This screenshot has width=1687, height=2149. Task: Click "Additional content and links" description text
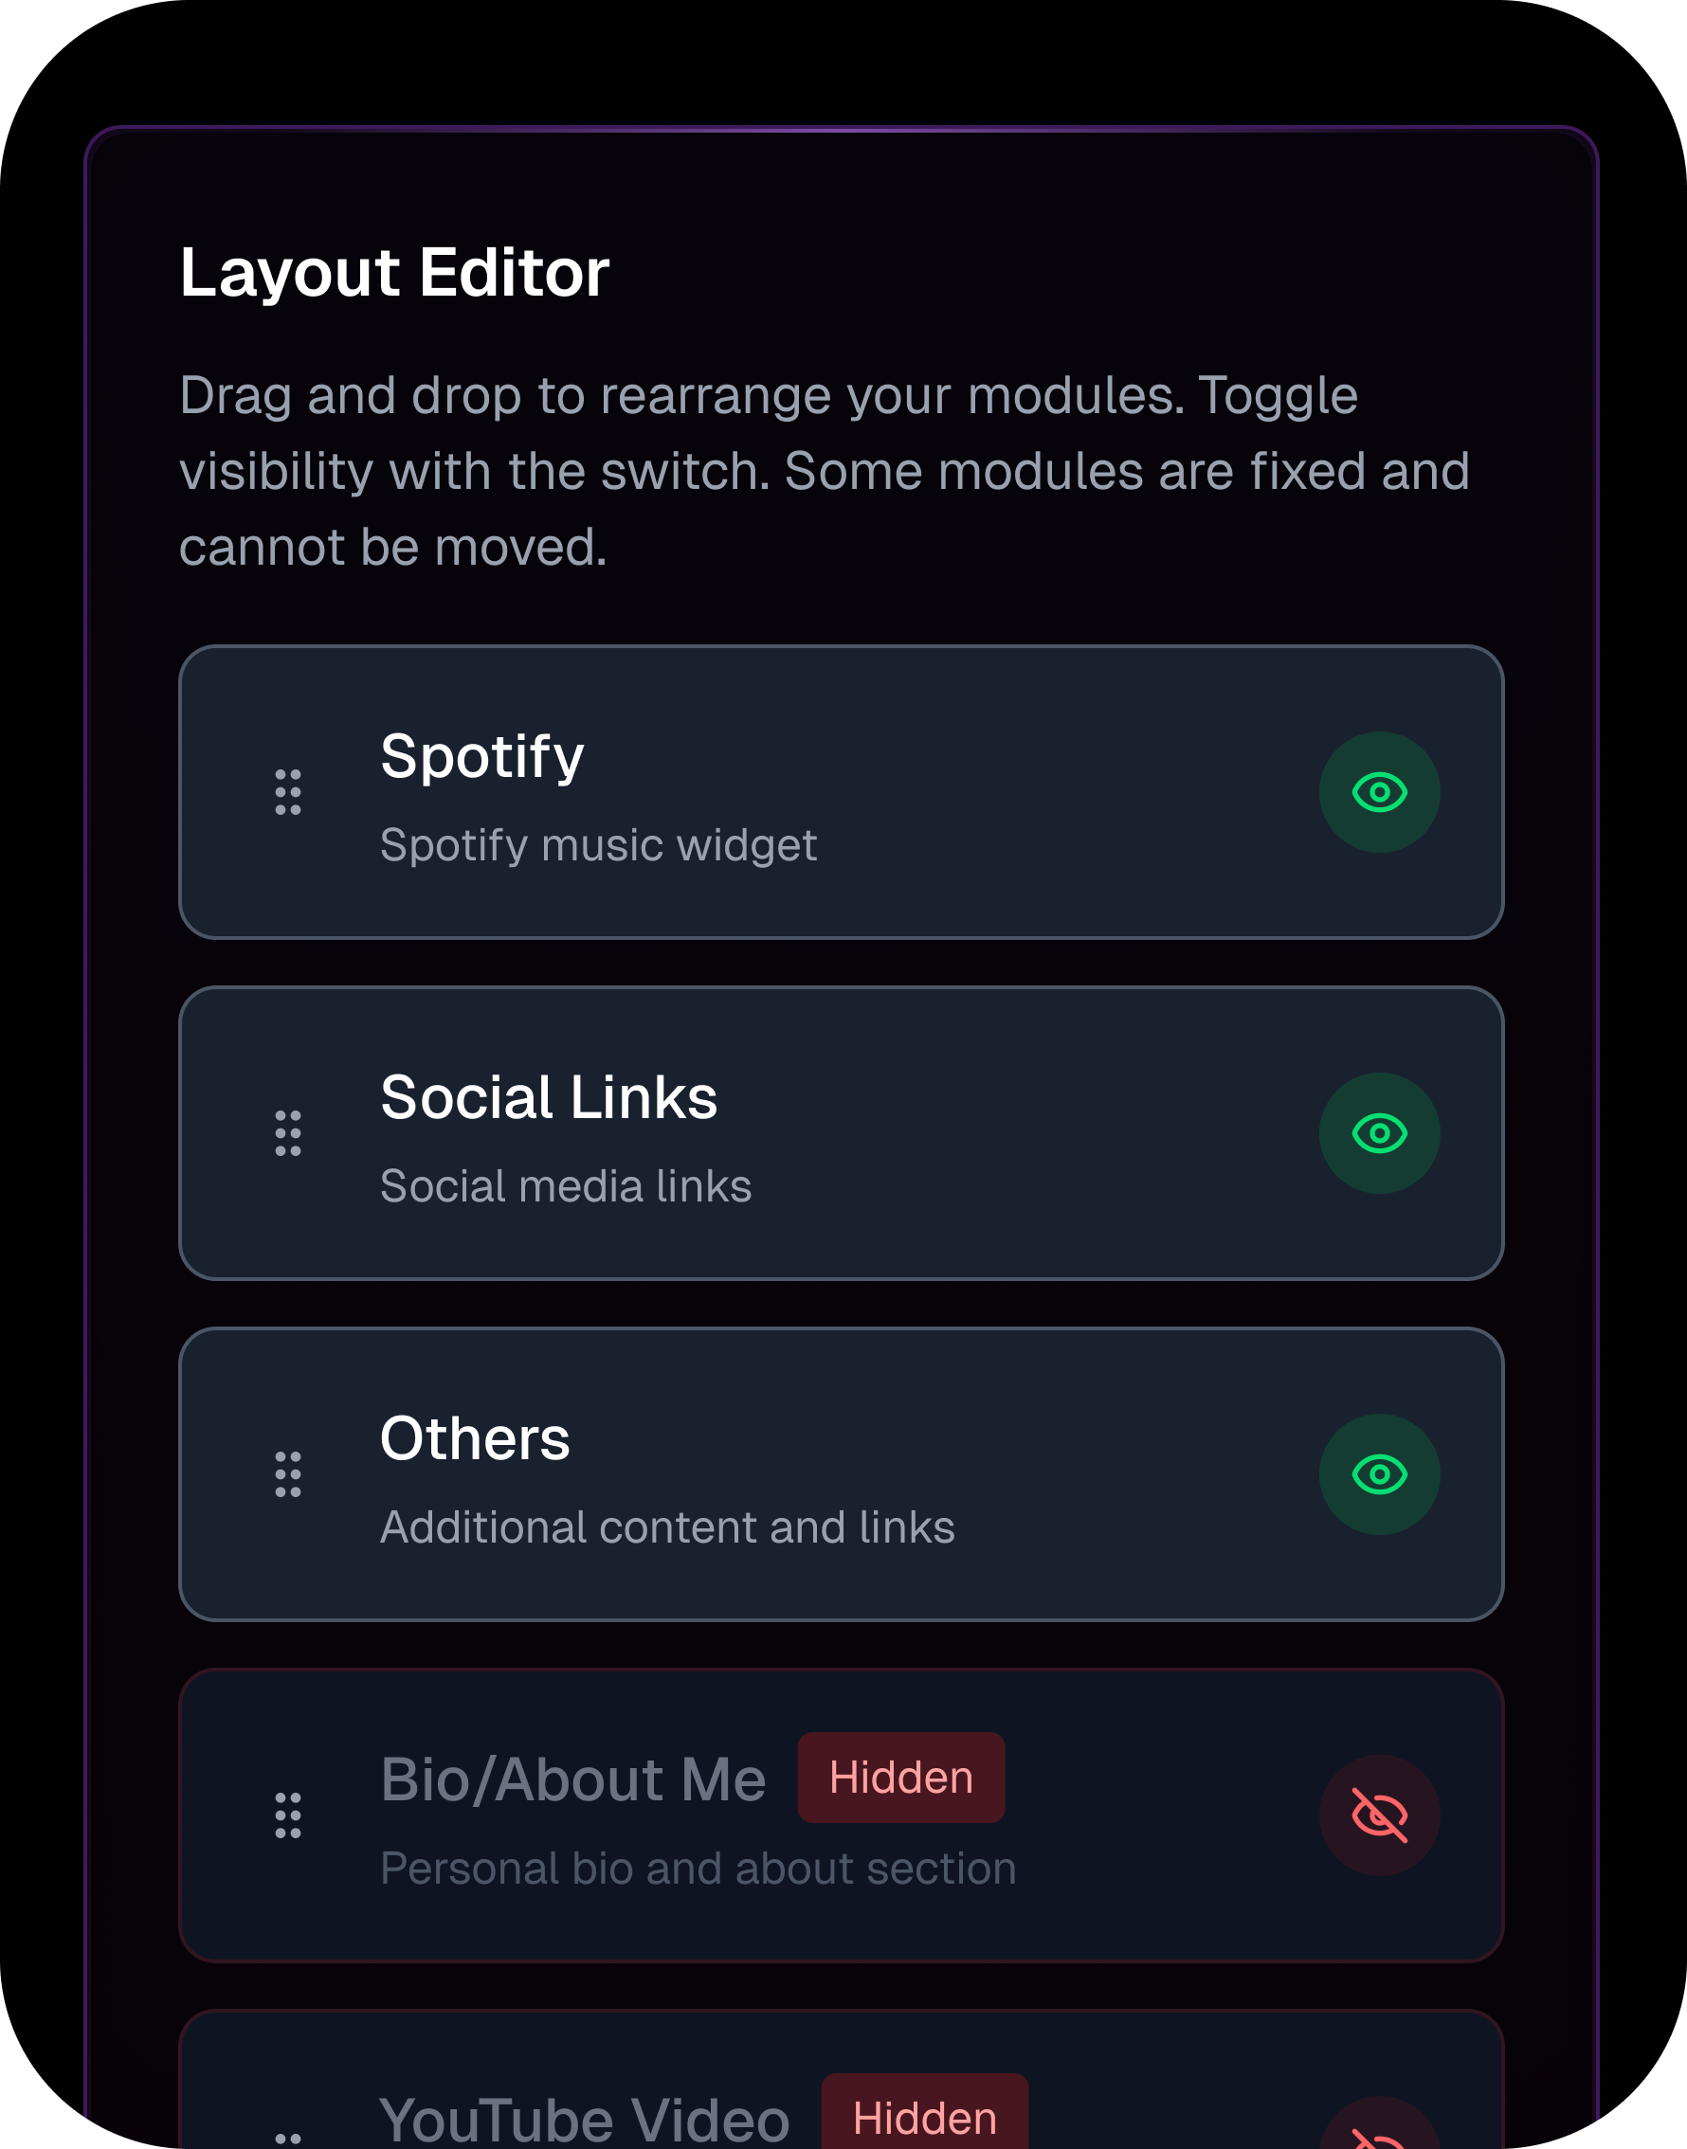pyautogui.click(x=667, y=1527)
